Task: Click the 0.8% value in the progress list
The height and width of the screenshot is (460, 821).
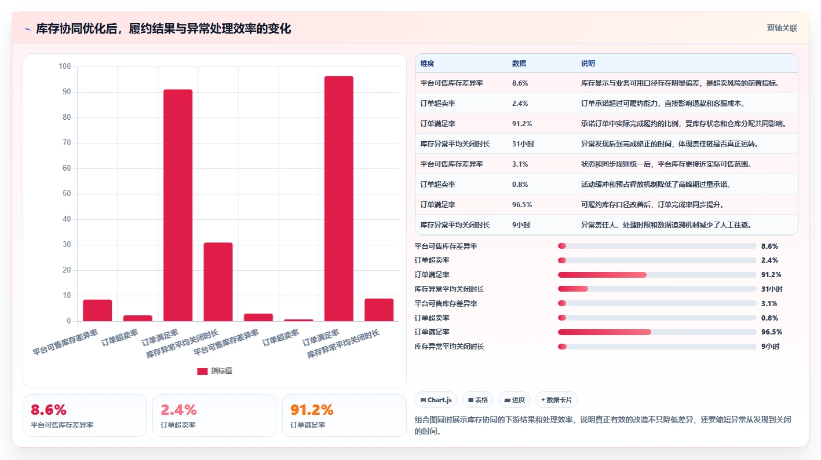Action: point(769,318)
